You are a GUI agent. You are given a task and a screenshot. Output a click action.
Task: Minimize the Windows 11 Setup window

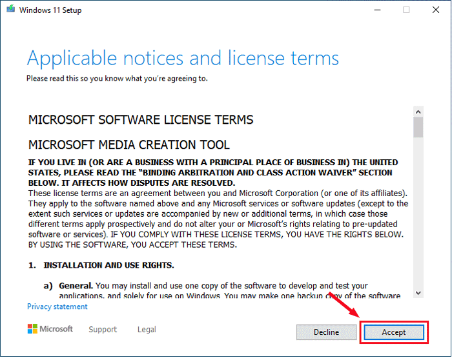(377, 10)
